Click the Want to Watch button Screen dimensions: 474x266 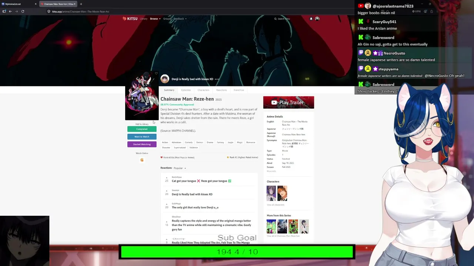[142, 137]
